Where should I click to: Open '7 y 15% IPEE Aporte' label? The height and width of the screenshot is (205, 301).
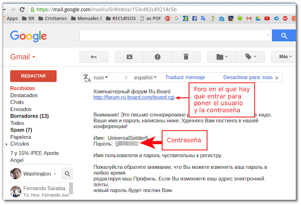coord(34,153)
